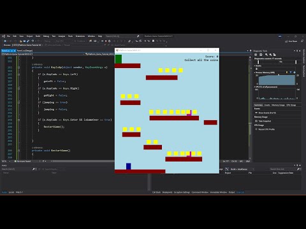Click the Diagnostic Tools settings icon
This screenshot has height=229, width=306.
tap(256, 55)
